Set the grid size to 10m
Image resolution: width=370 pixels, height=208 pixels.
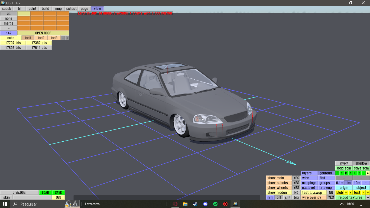(x=357, y=183)
